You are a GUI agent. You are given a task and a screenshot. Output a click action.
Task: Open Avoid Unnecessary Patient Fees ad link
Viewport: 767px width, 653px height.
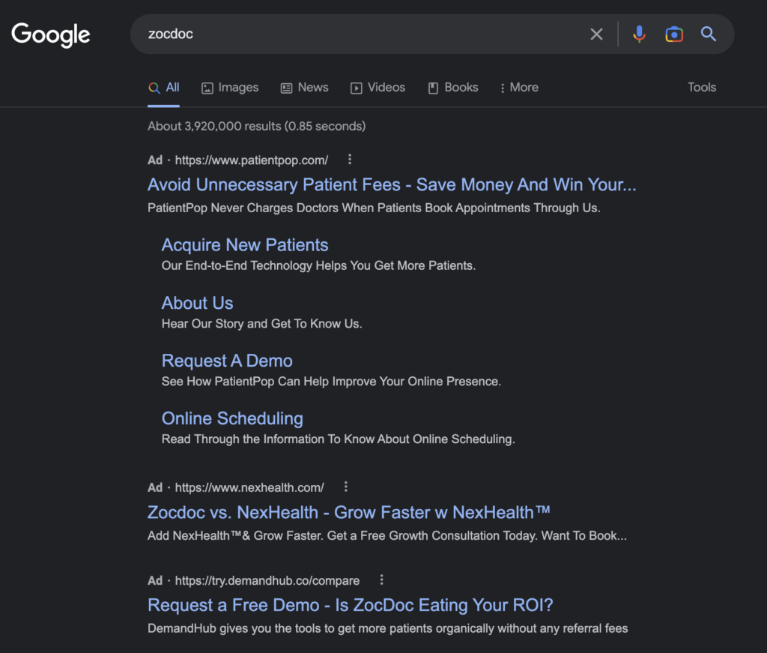pos(392,184)
